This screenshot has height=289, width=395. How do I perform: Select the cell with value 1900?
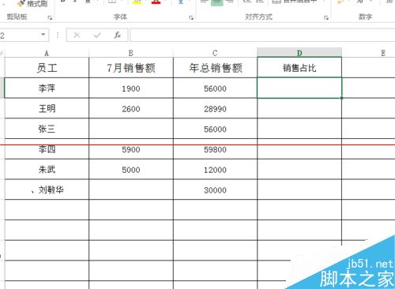click(131, 88)
